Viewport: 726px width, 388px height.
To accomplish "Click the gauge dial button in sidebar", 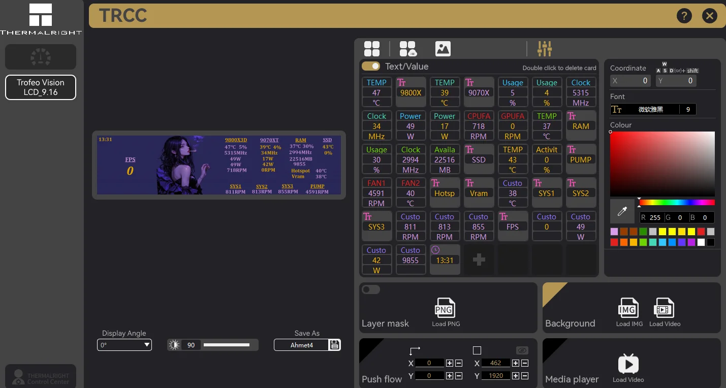I will [41, 57].
